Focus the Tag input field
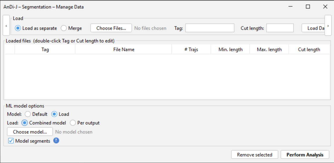 click(x=210, y=28)
